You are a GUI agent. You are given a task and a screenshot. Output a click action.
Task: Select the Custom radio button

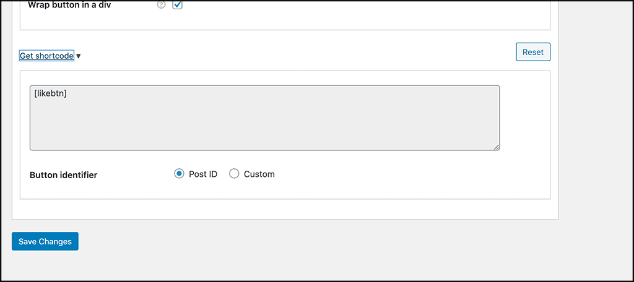click(234, 174)
